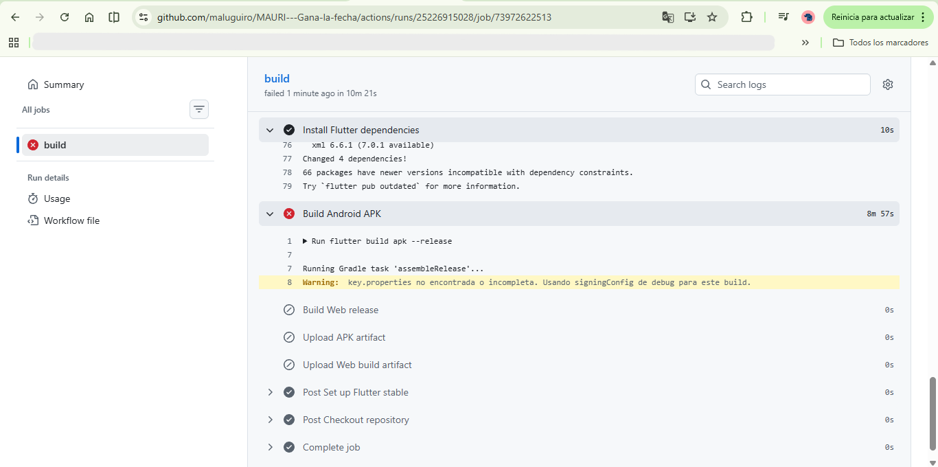The image size is (938, 467).
Task: Open the browser home page
Action: [x=89, y=17]
